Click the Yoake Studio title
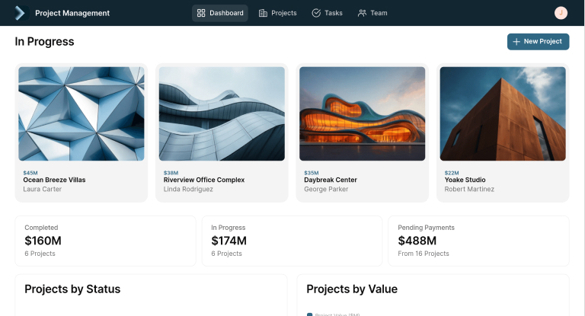 pyautogui.click(x=465, y=180)
